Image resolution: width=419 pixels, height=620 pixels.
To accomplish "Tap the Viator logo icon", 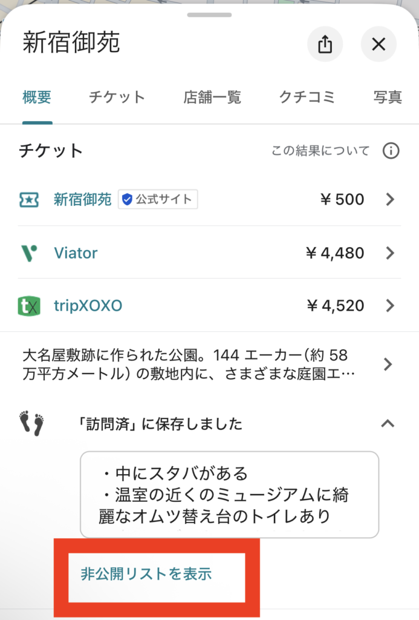I will [x=29, y=253].
